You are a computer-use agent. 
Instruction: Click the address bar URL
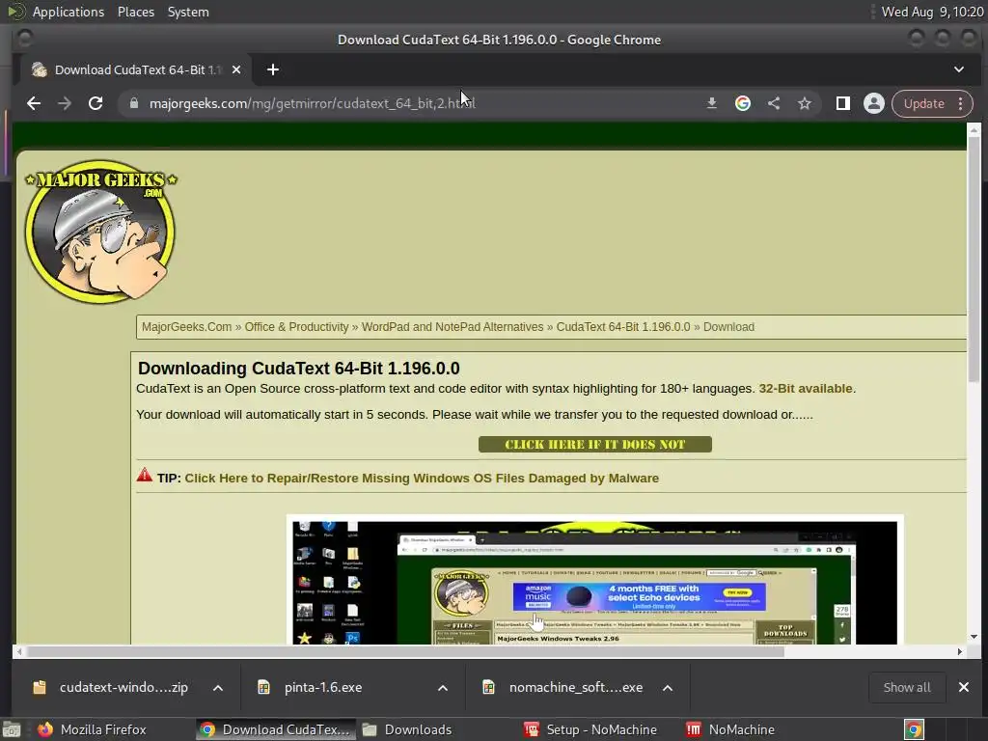(x=312, y=103)
